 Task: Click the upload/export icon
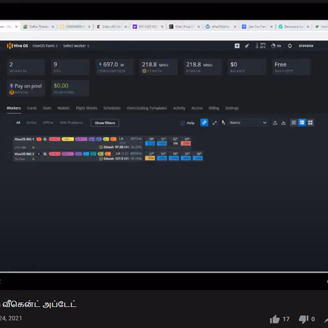coord(275,123)
